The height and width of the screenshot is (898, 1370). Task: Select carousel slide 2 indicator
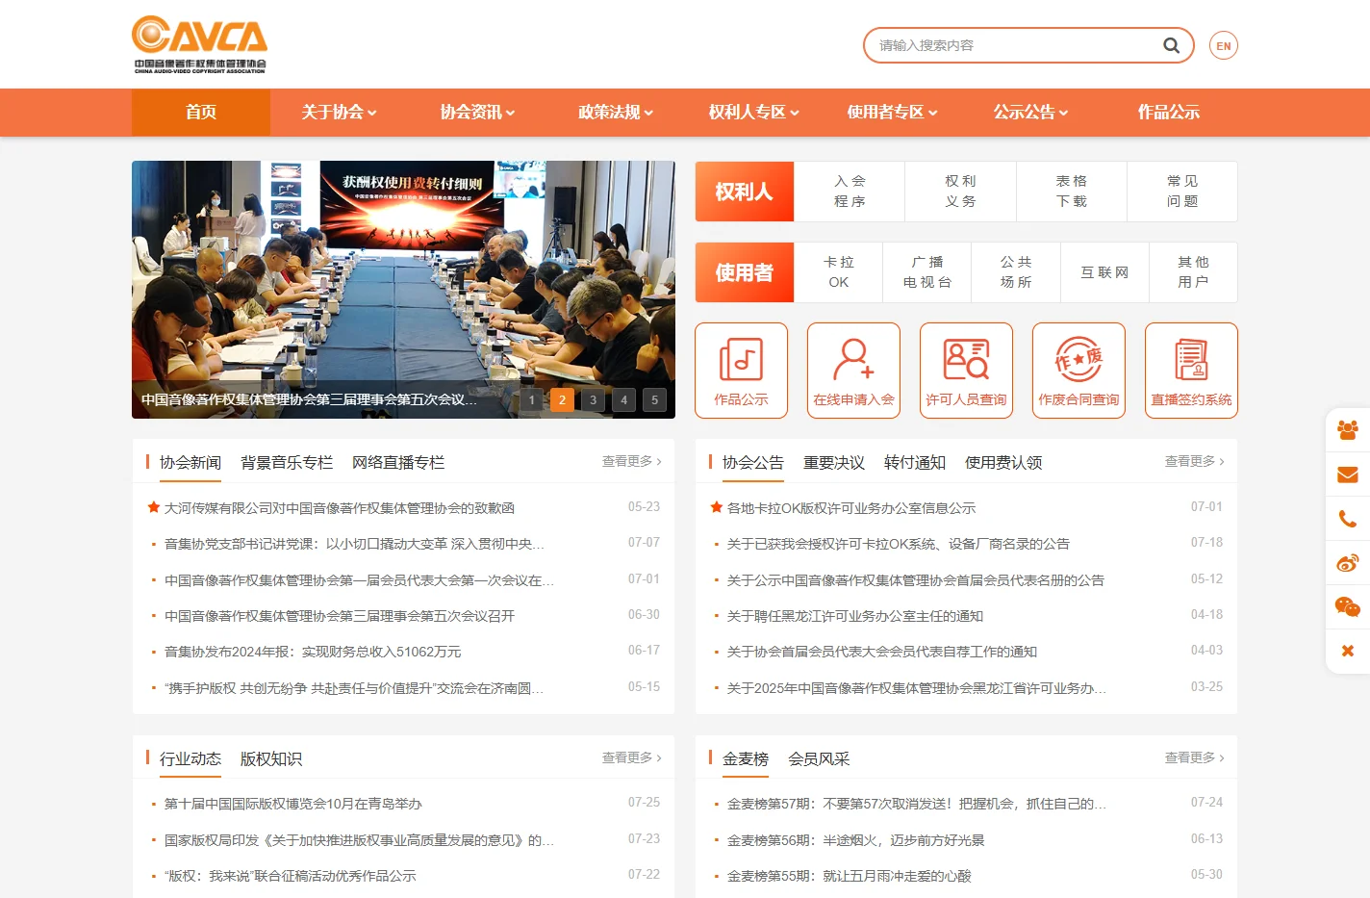coord(562,399)
